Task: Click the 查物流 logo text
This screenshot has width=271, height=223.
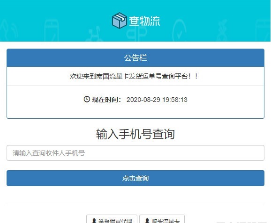Action: [x=144, y=21]
